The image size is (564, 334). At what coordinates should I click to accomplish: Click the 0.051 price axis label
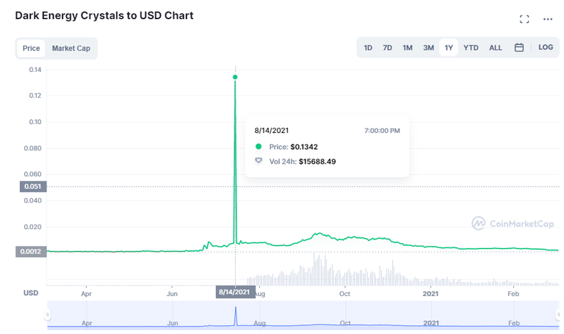pos(32,187)
